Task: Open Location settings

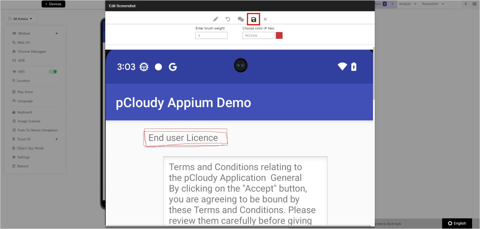Action: [x=23, y=81]
